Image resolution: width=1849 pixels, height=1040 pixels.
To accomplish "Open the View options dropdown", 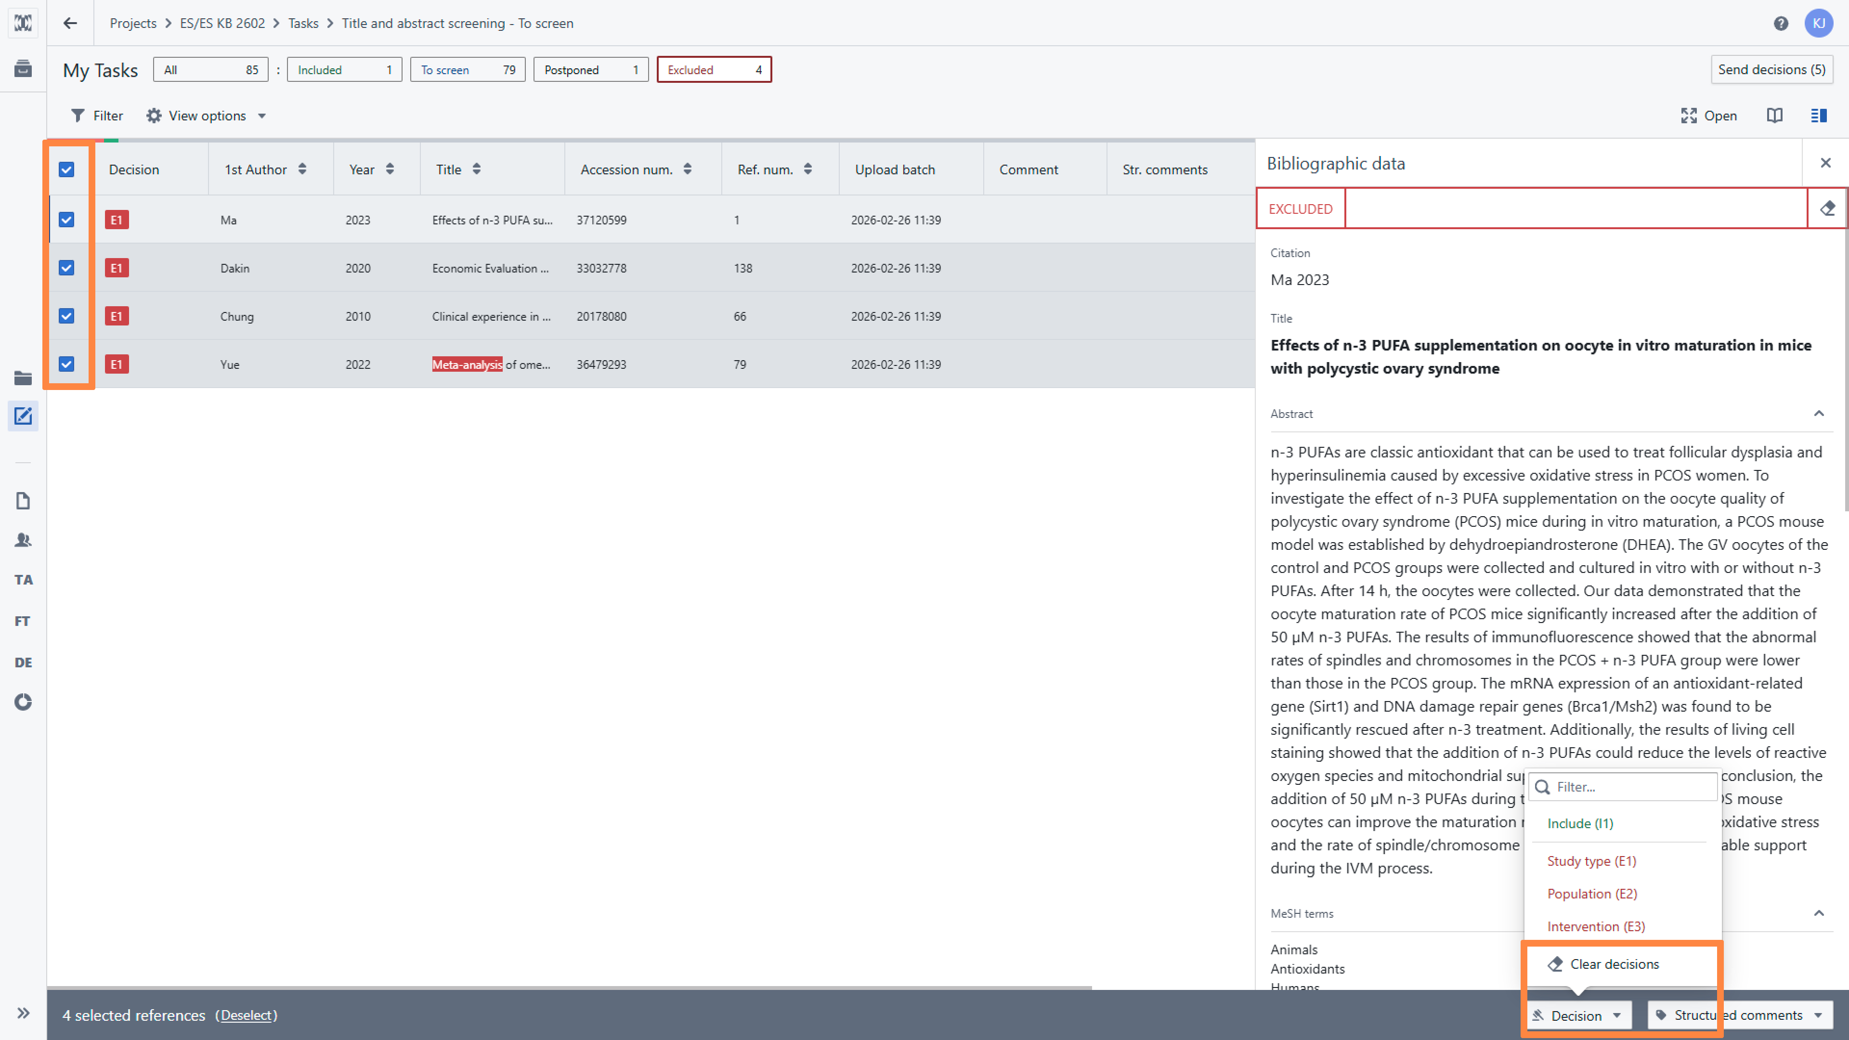I will coord(207,116).
